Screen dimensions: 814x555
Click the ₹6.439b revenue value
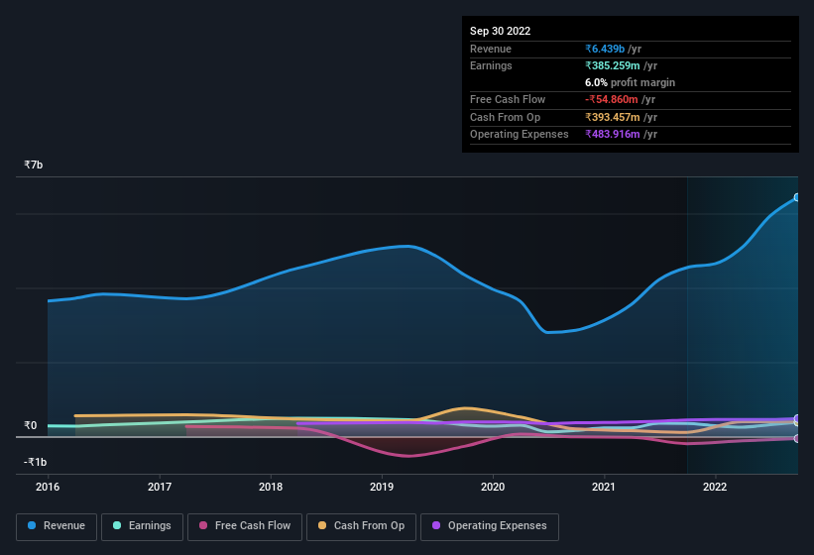click(x=605, y=49)
